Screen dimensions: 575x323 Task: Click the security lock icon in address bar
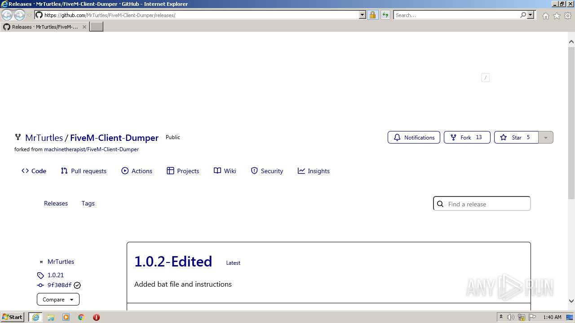click(x=372, y=15)
